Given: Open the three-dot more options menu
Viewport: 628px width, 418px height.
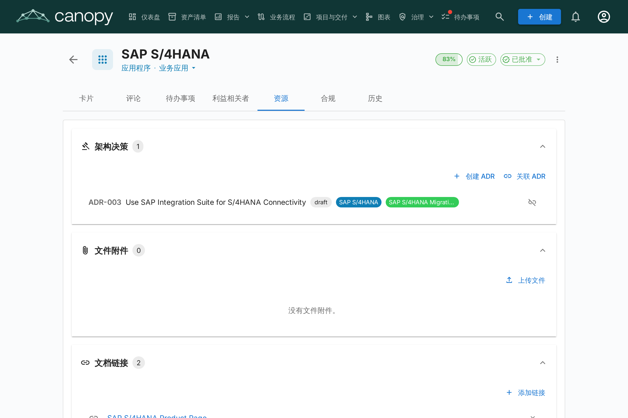Looking at the screenshot, I should 557,60.
